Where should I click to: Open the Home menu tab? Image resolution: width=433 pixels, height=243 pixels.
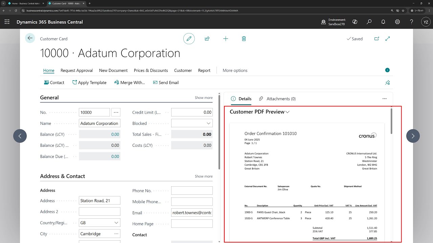coord(49,71)
